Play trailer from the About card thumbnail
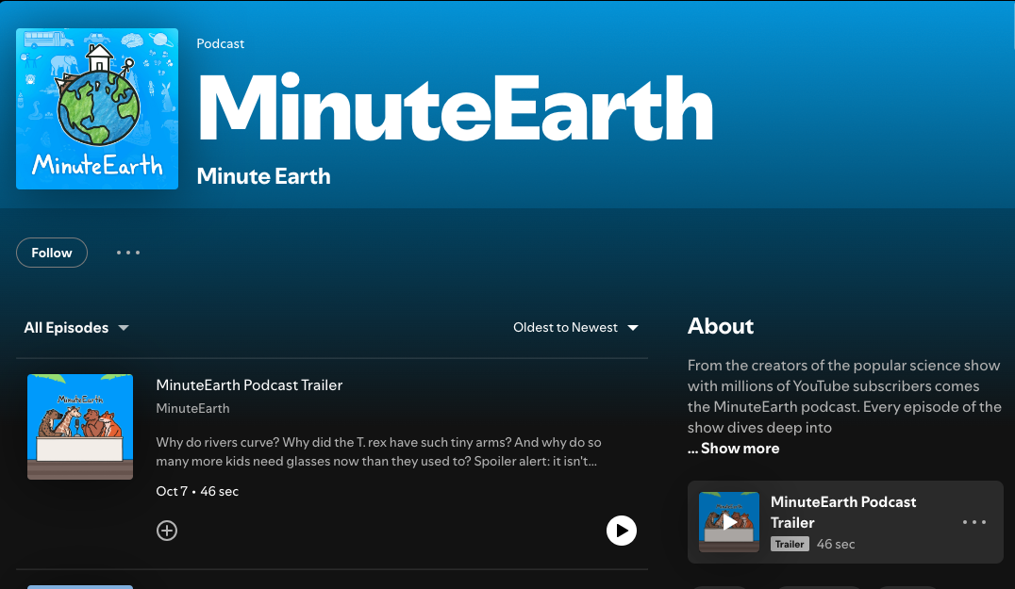The width and height of the screenshot is (1015, 589). click(x=729, y=522)
